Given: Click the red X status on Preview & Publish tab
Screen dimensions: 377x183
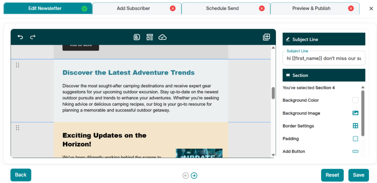Looking at the screenshot, I should click(351, 9).
